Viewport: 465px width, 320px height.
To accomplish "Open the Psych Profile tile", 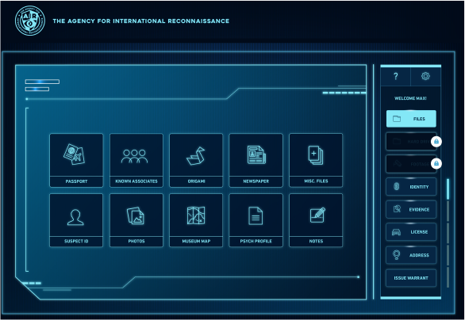I will tap(256, 220).
